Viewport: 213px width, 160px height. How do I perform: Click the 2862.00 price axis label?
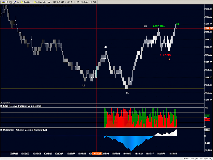208,93
